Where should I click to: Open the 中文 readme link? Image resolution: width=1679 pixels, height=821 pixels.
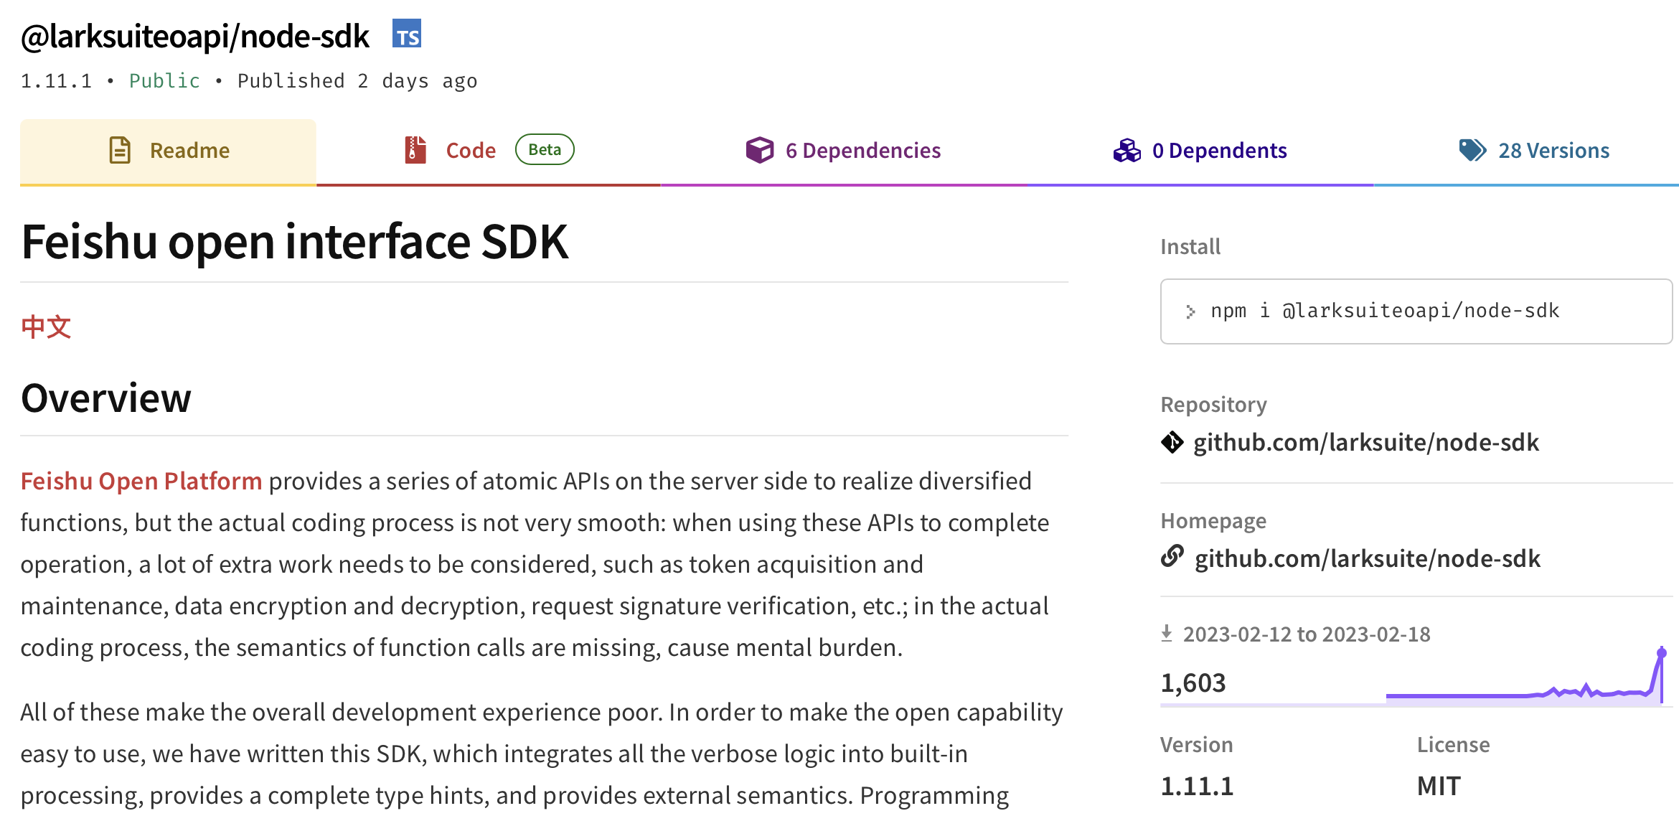tap(46, 327)
